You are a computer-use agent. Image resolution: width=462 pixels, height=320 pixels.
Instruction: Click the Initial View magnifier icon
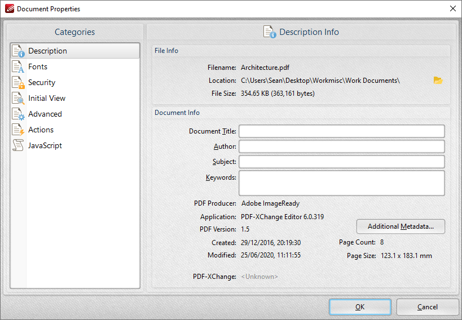click(x=18, y=99)
